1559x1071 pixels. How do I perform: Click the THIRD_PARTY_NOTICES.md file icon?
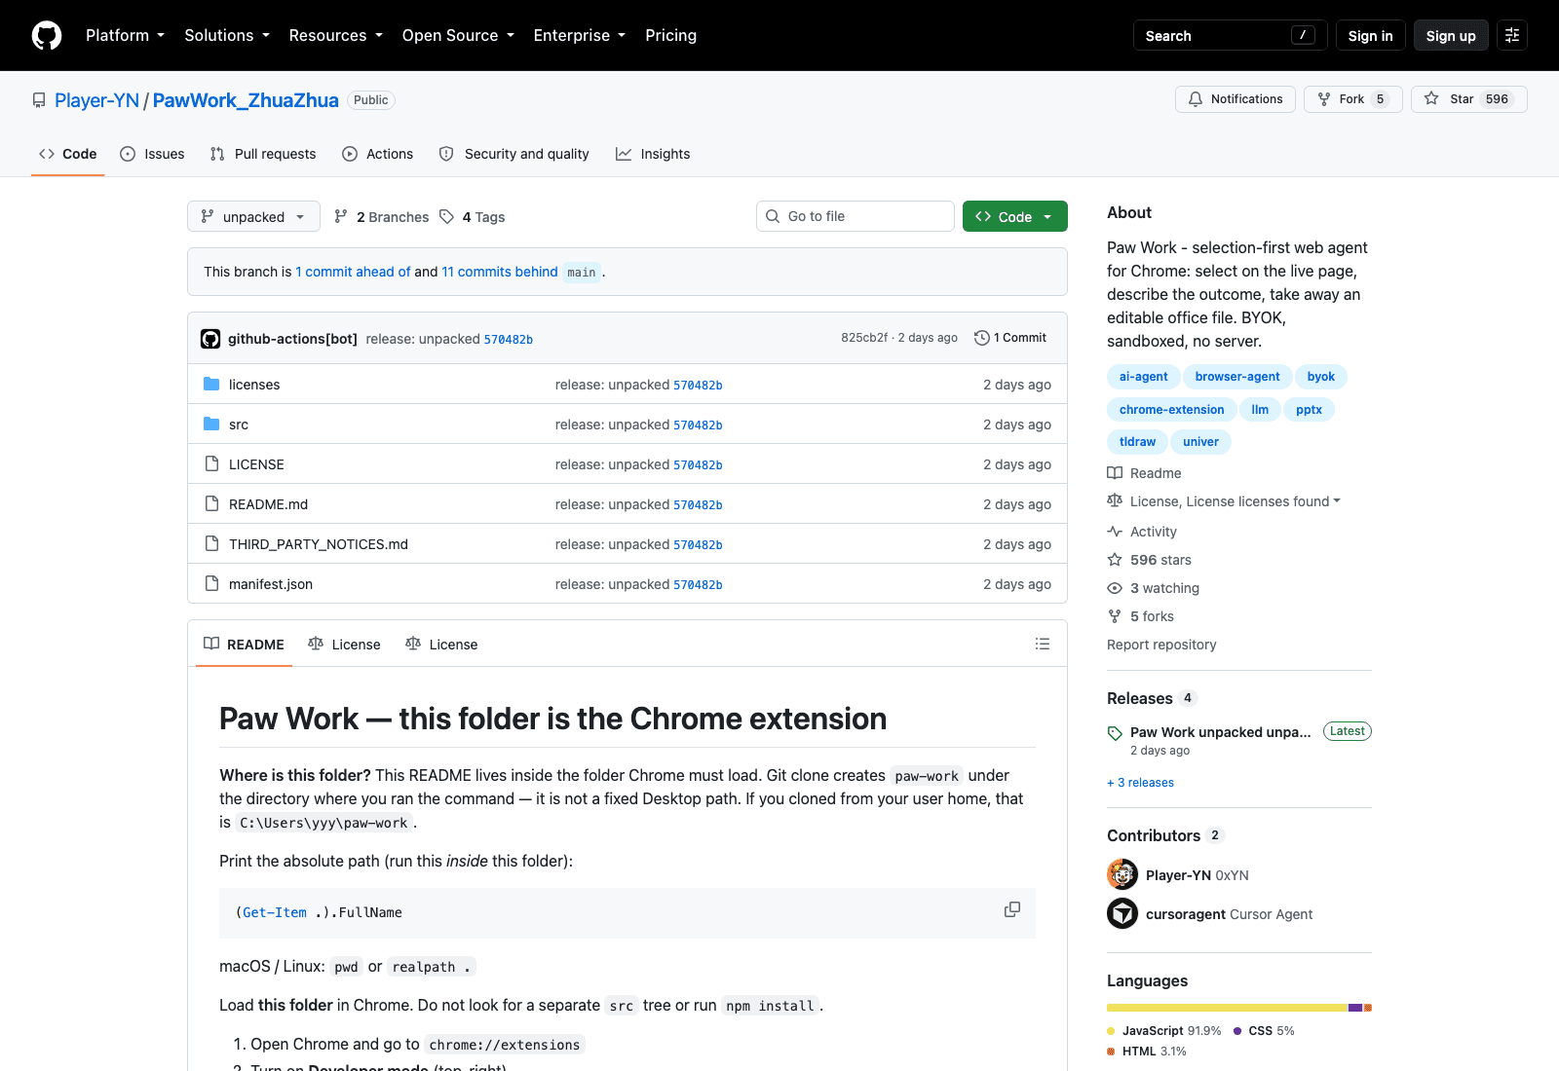pos(211,543)
